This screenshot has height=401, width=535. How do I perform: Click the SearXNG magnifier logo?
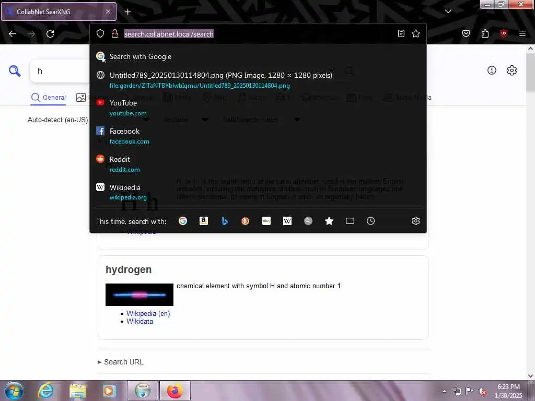pos(15,71)
